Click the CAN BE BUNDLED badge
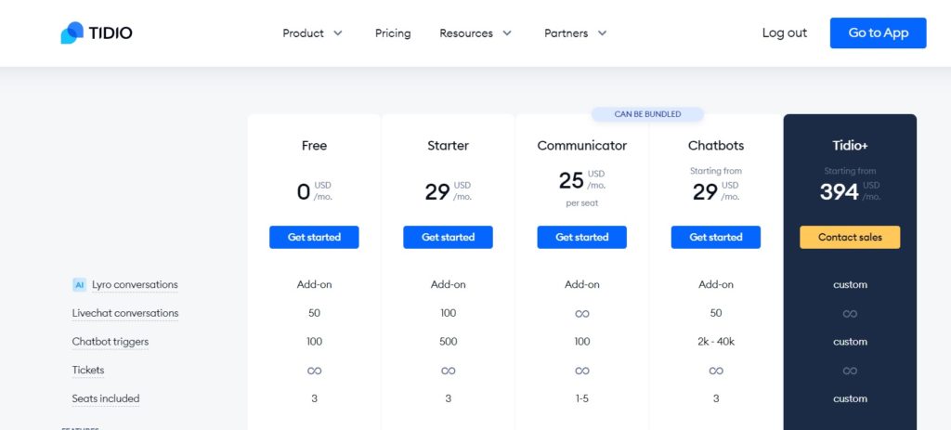The image size is (951, 430). click(647, 114)
